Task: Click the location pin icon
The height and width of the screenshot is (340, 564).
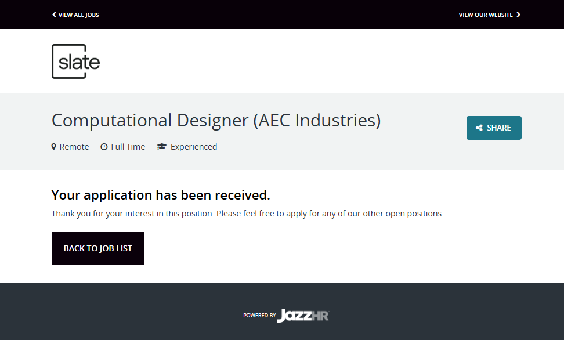Action: click(x=54, y=147)
